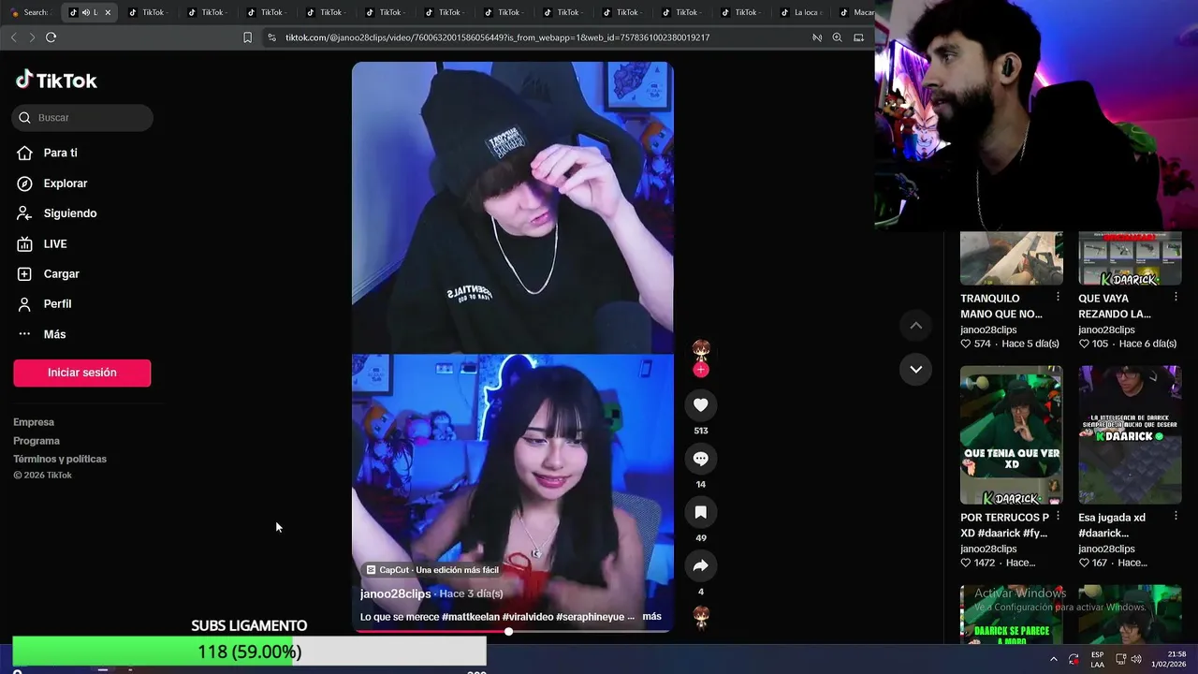Image resolution: width=1198 pixels, height=674 pixels.
Task: Open the Programa footer link
Action: 37,441
